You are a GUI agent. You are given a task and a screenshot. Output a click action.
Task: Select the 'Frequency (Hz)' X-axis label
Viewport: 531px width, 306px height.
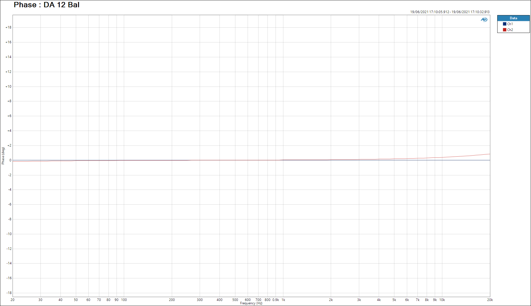251,303
